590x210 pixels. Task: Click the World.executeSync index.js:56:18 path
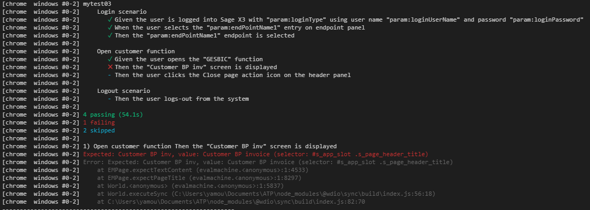click(x=266, y=194)
